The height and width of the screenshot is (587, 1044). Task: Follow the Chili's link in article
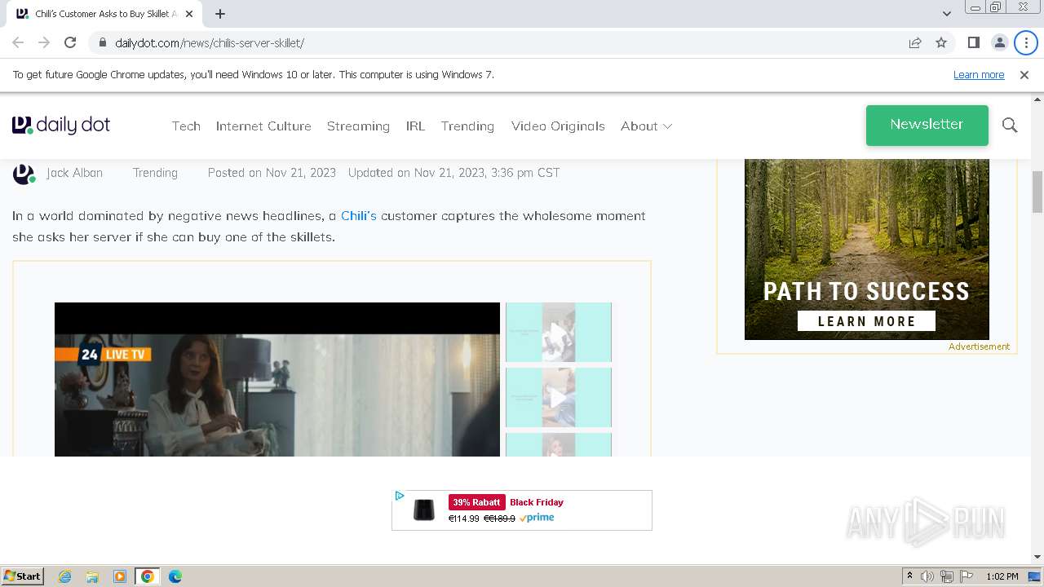coord(358,216)
